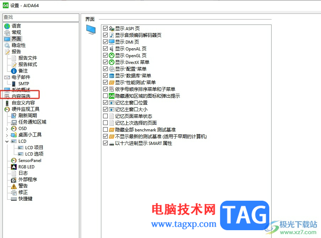Open the RGB LED settings

point(26,167)
